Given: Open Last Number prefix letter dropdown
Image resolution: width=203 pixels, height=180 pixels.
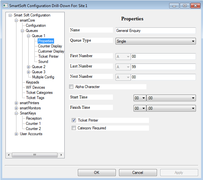Looking at the screenshot, I should tap(123, 67).
